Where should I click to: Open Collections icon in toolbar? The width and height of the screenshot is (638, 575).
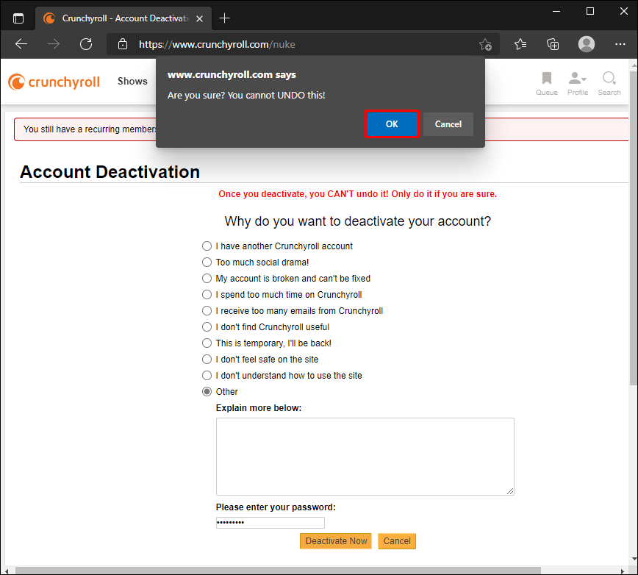click(x=552, y=44)
